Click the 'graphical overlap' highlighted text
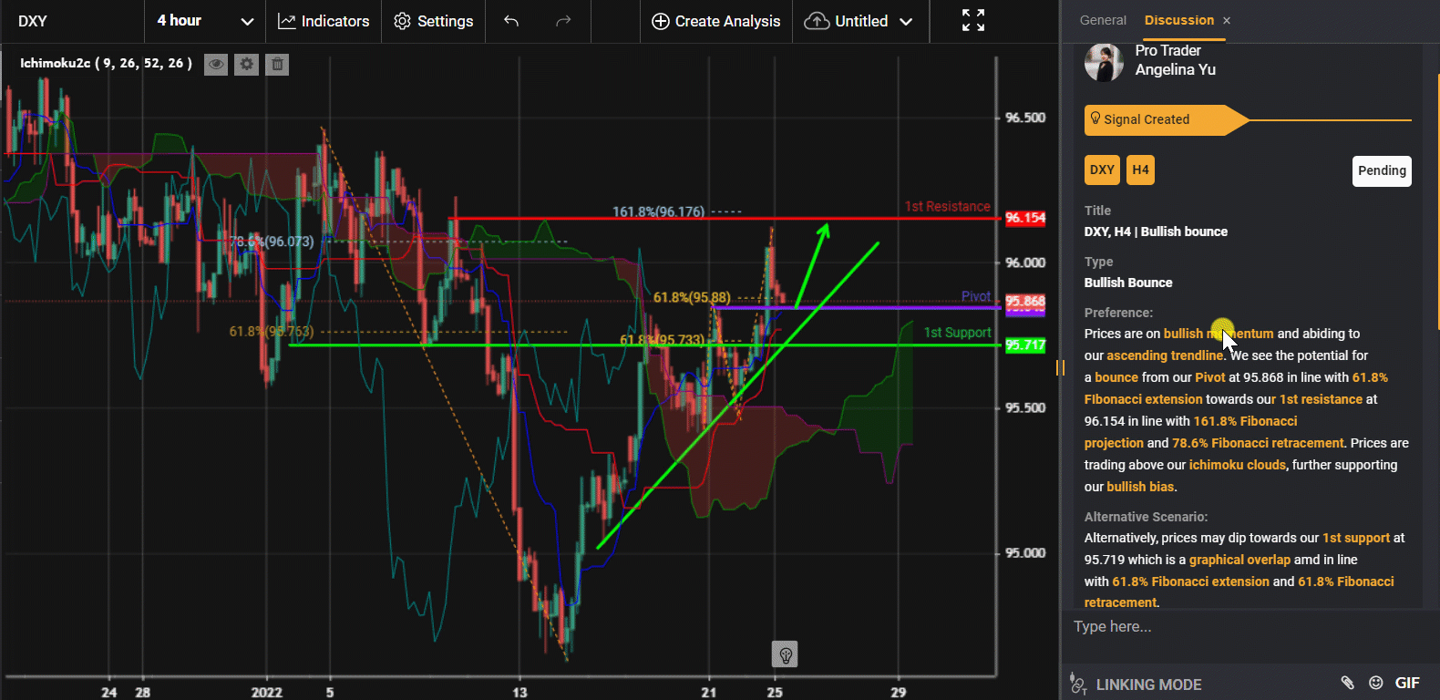Image resolution: width=1440 pixels, height=700 pixels. [x=1239, y=560]
